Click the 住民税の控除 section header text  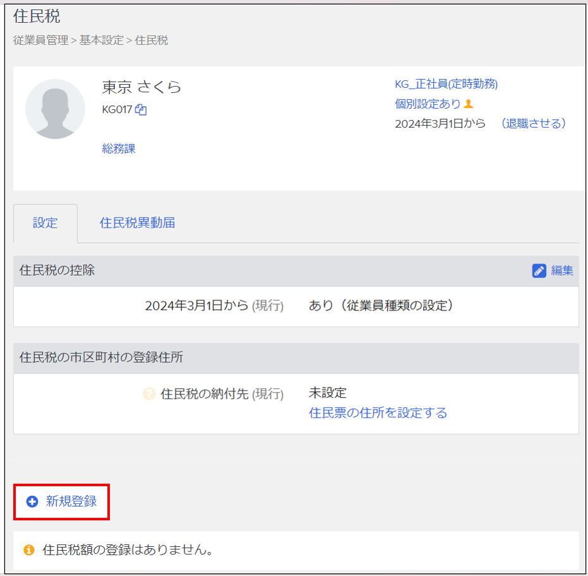57,271
